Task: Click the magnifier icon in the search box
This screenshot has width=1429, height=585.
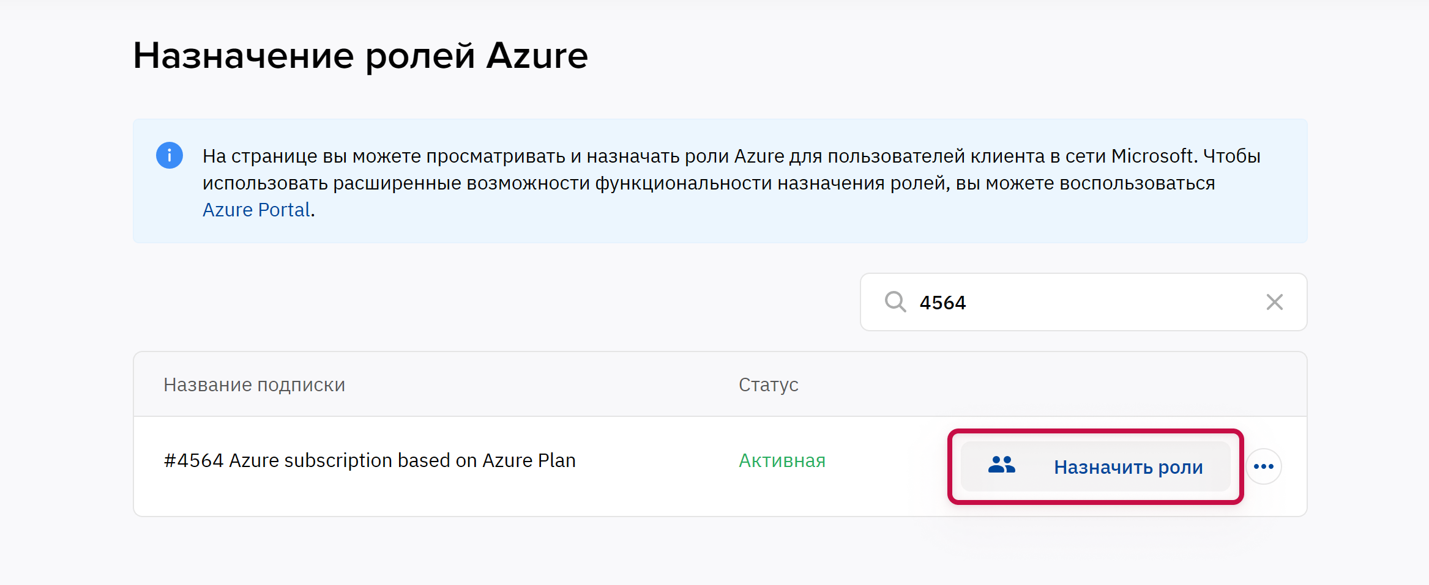Action: point(895,302)
